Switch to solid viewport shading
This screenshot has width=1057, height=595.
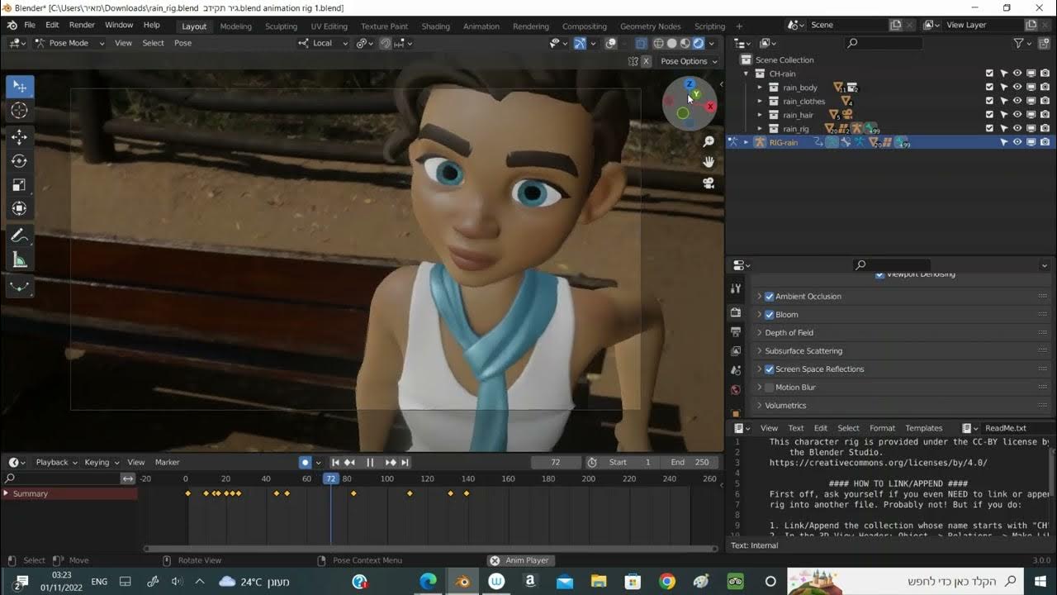click(x=671, y=43)
